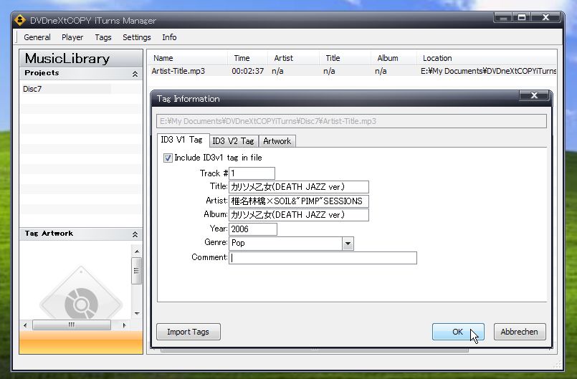Click the Comment input field
The height and width of the screenshot is (379, 577).
point(323,258)
